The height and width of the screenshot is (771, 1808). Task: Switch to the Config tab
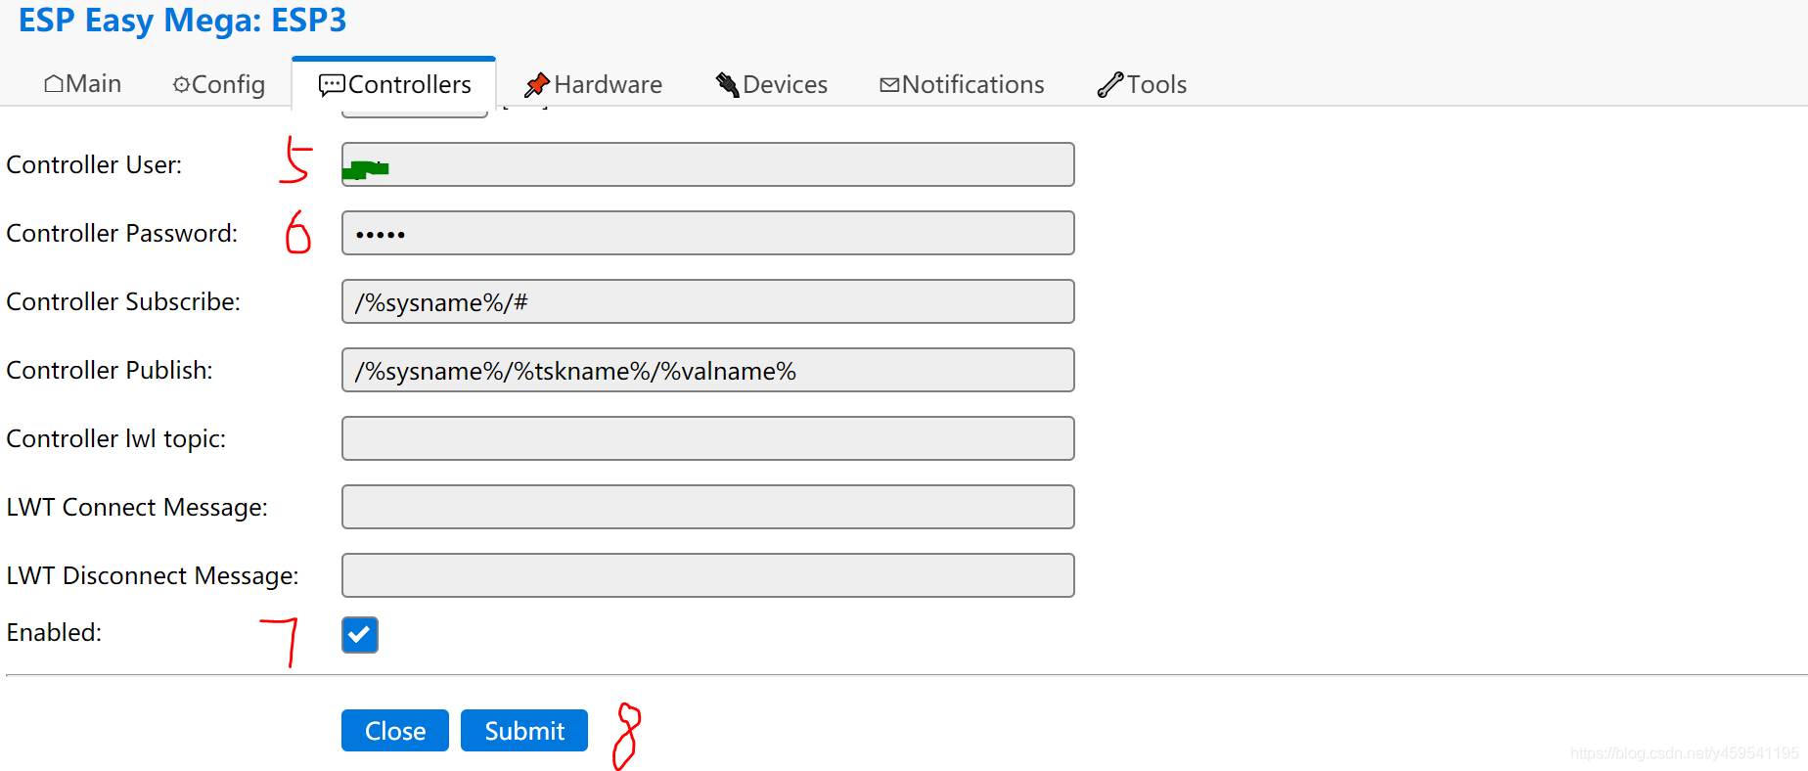pyautogui.click(x=219, y=84)
